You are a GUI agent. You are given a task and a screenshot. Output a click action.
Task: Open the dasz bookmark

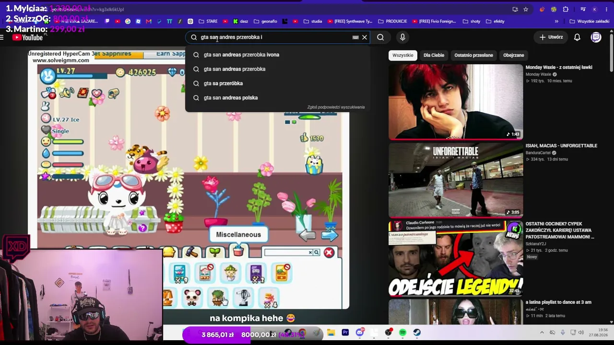click(240, 21)
